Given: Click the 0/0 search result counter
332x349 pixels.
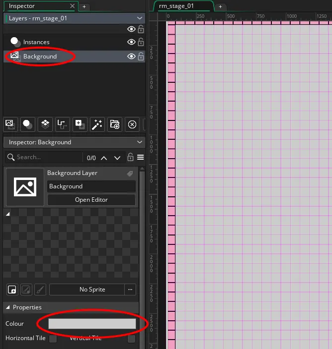Looking at the screenshot, I should point(91,158).
